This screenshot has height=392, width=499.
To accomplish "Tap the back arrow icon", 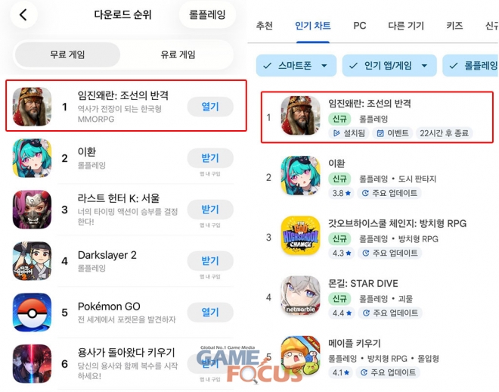I will point(23,14).
